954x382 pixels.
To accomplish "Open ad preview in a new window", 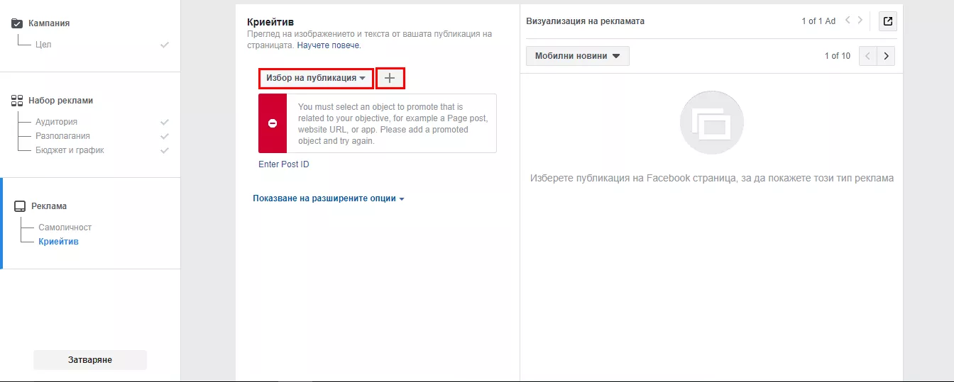I will [x=887, y=21].
